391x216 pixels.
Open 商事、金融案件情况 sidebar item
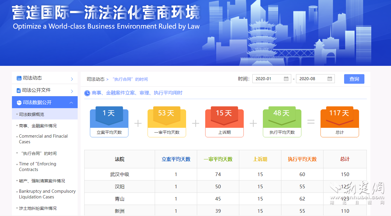[38, 126]
